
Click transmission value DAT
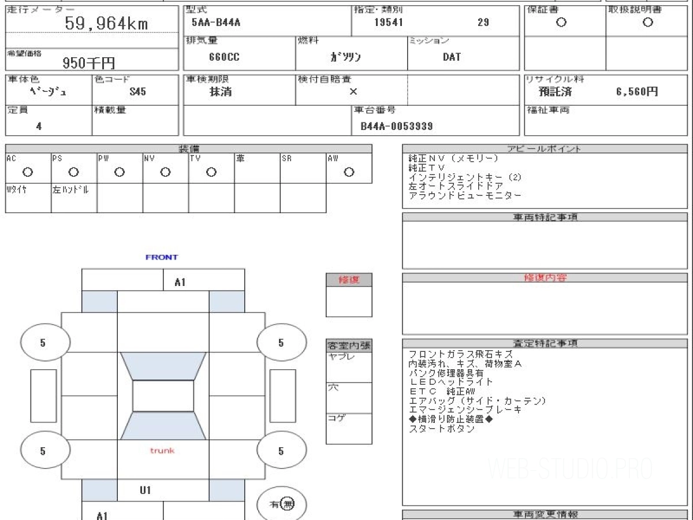coord(452,57)
